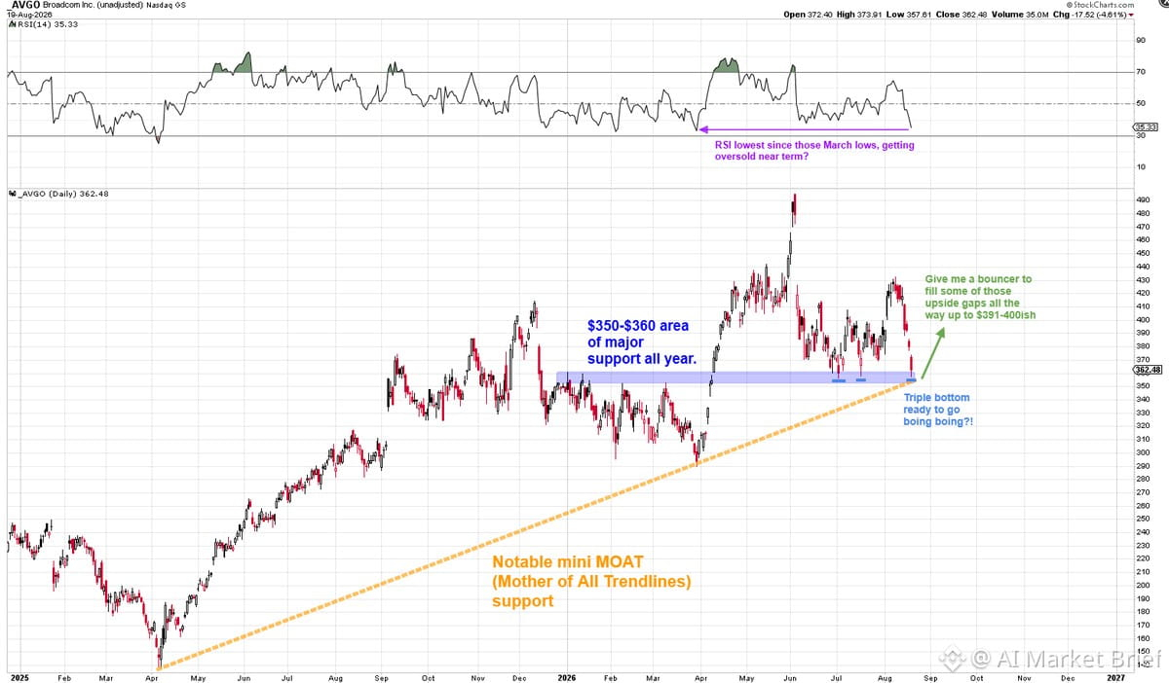The height and width of the screenshot is (683, 1169).
Task: Click the 450 price axis label
Action: click(1142, 253)
